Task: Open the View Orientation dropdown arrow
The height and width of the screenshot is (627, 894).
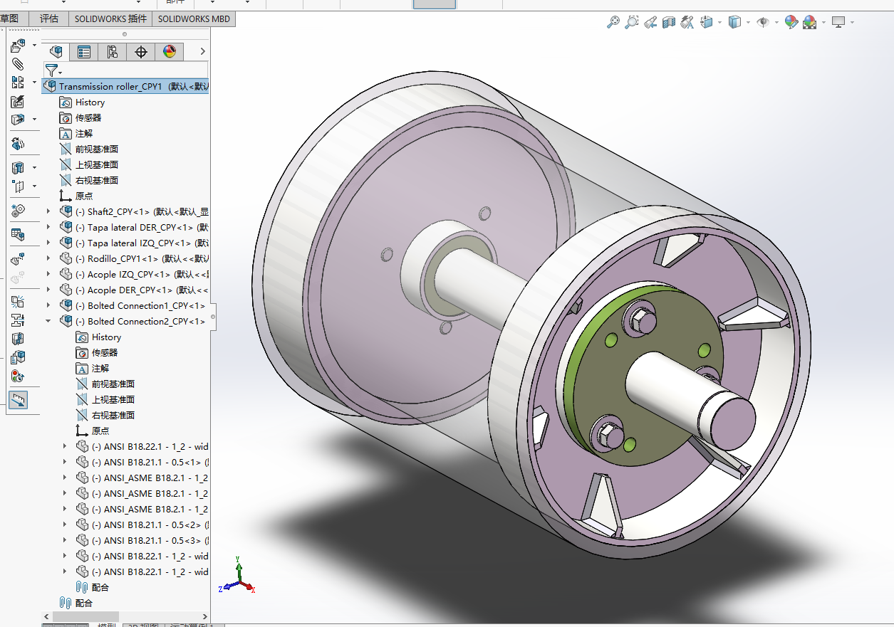Action: pos(719,23)
